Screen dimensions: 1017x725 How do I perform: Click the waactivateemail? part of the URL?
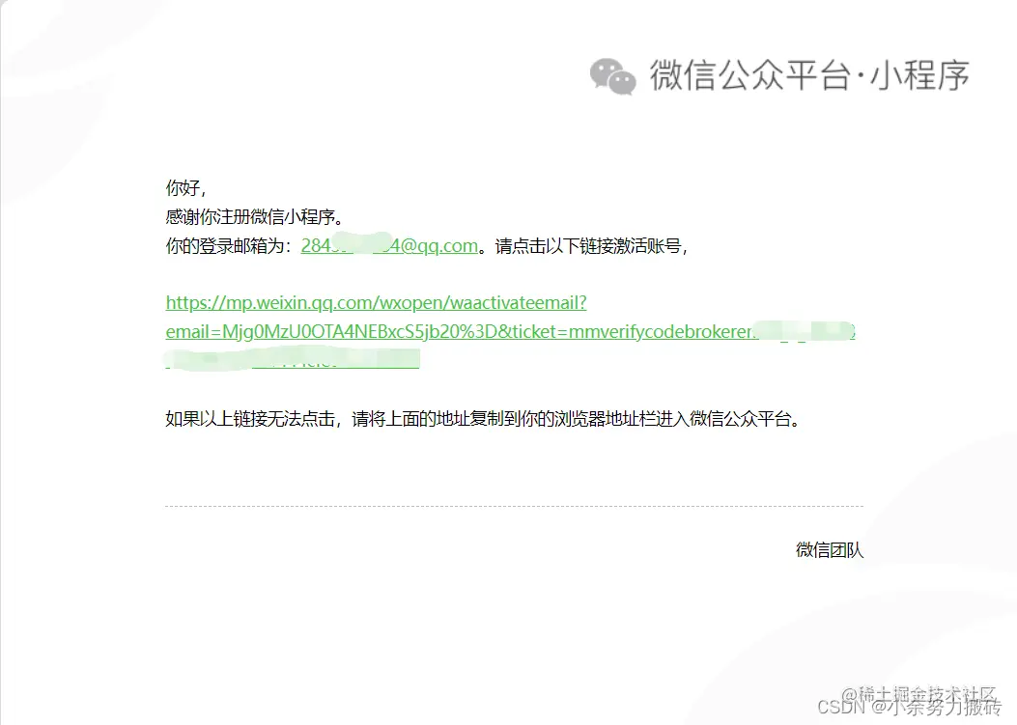click(519, 303)
